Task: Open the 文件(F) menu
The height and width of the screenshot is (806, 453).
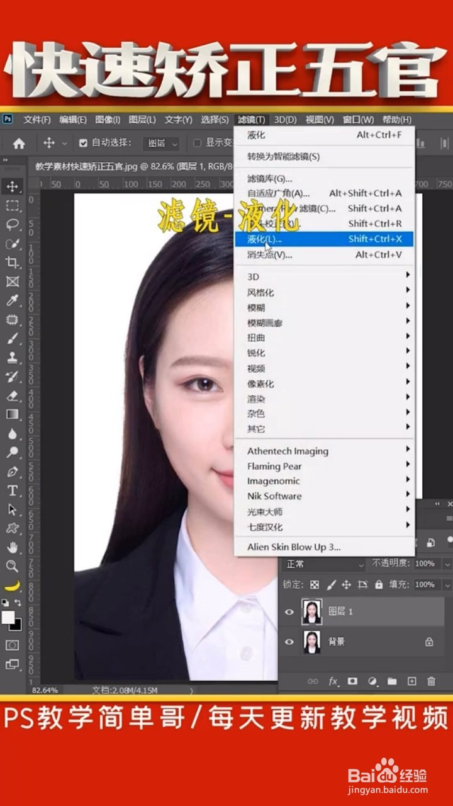Action: click(x=37, y=120)
